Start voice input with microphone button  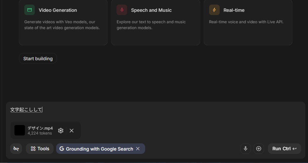pyautogui.click(x=246, y=149)
